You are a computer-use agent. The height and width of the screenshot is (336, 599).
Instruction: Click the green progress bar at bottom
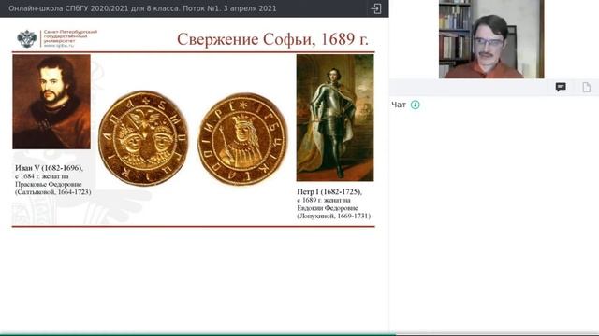pos(197,334)
